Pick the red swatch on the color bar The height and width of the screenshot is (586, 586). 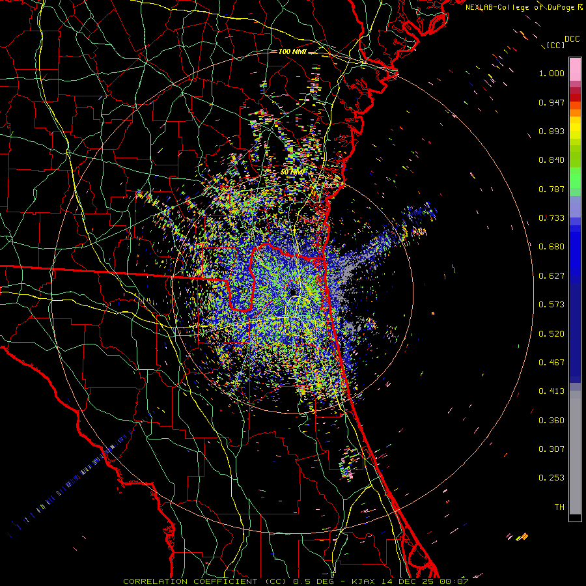pyautogui.click(x=575, y=98)
